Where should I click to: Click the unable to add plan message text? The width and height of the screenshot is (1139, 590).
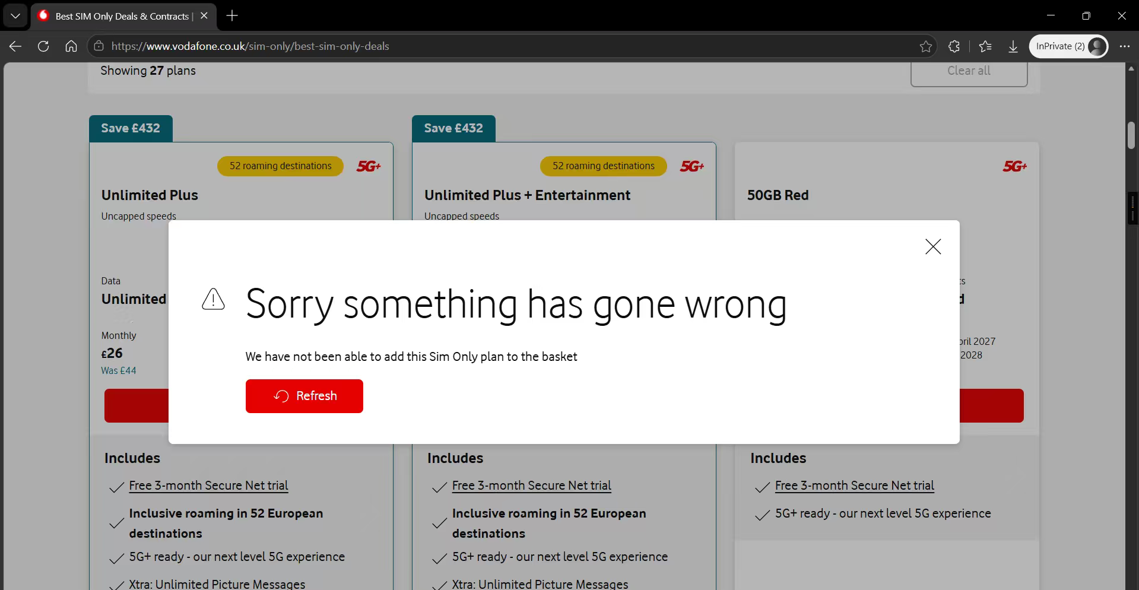coord(411,357)
